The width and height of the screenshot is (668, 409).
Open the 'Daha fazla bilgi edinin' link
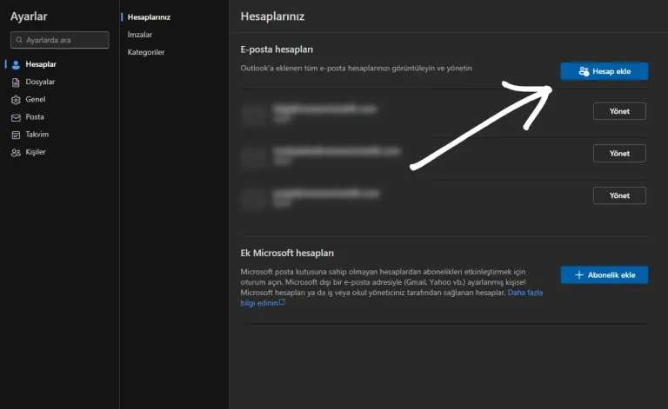click(x=524, y=293)
